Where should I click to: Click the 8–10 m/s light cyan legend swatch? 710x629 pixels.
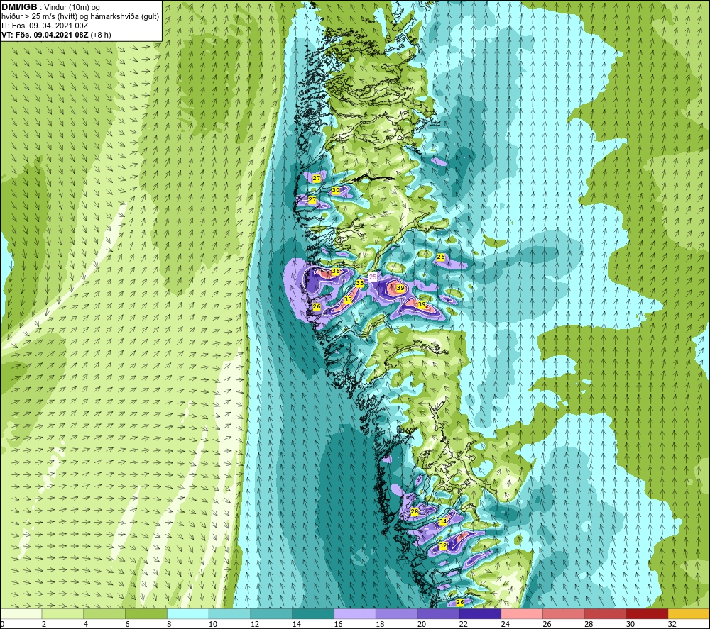tap(188, 614)
